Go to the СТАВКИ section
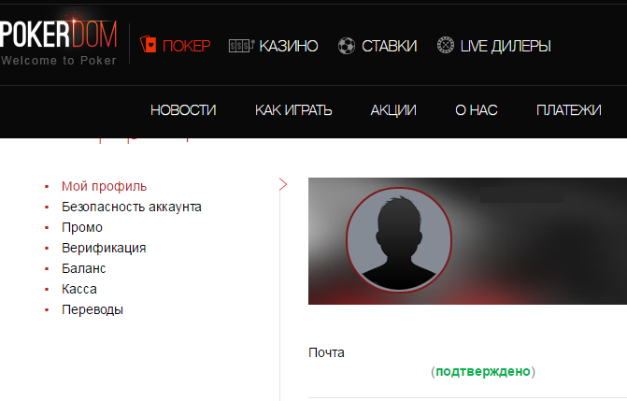Image resolution: width=627 pixels, height=401 pixels. [389, 46]
